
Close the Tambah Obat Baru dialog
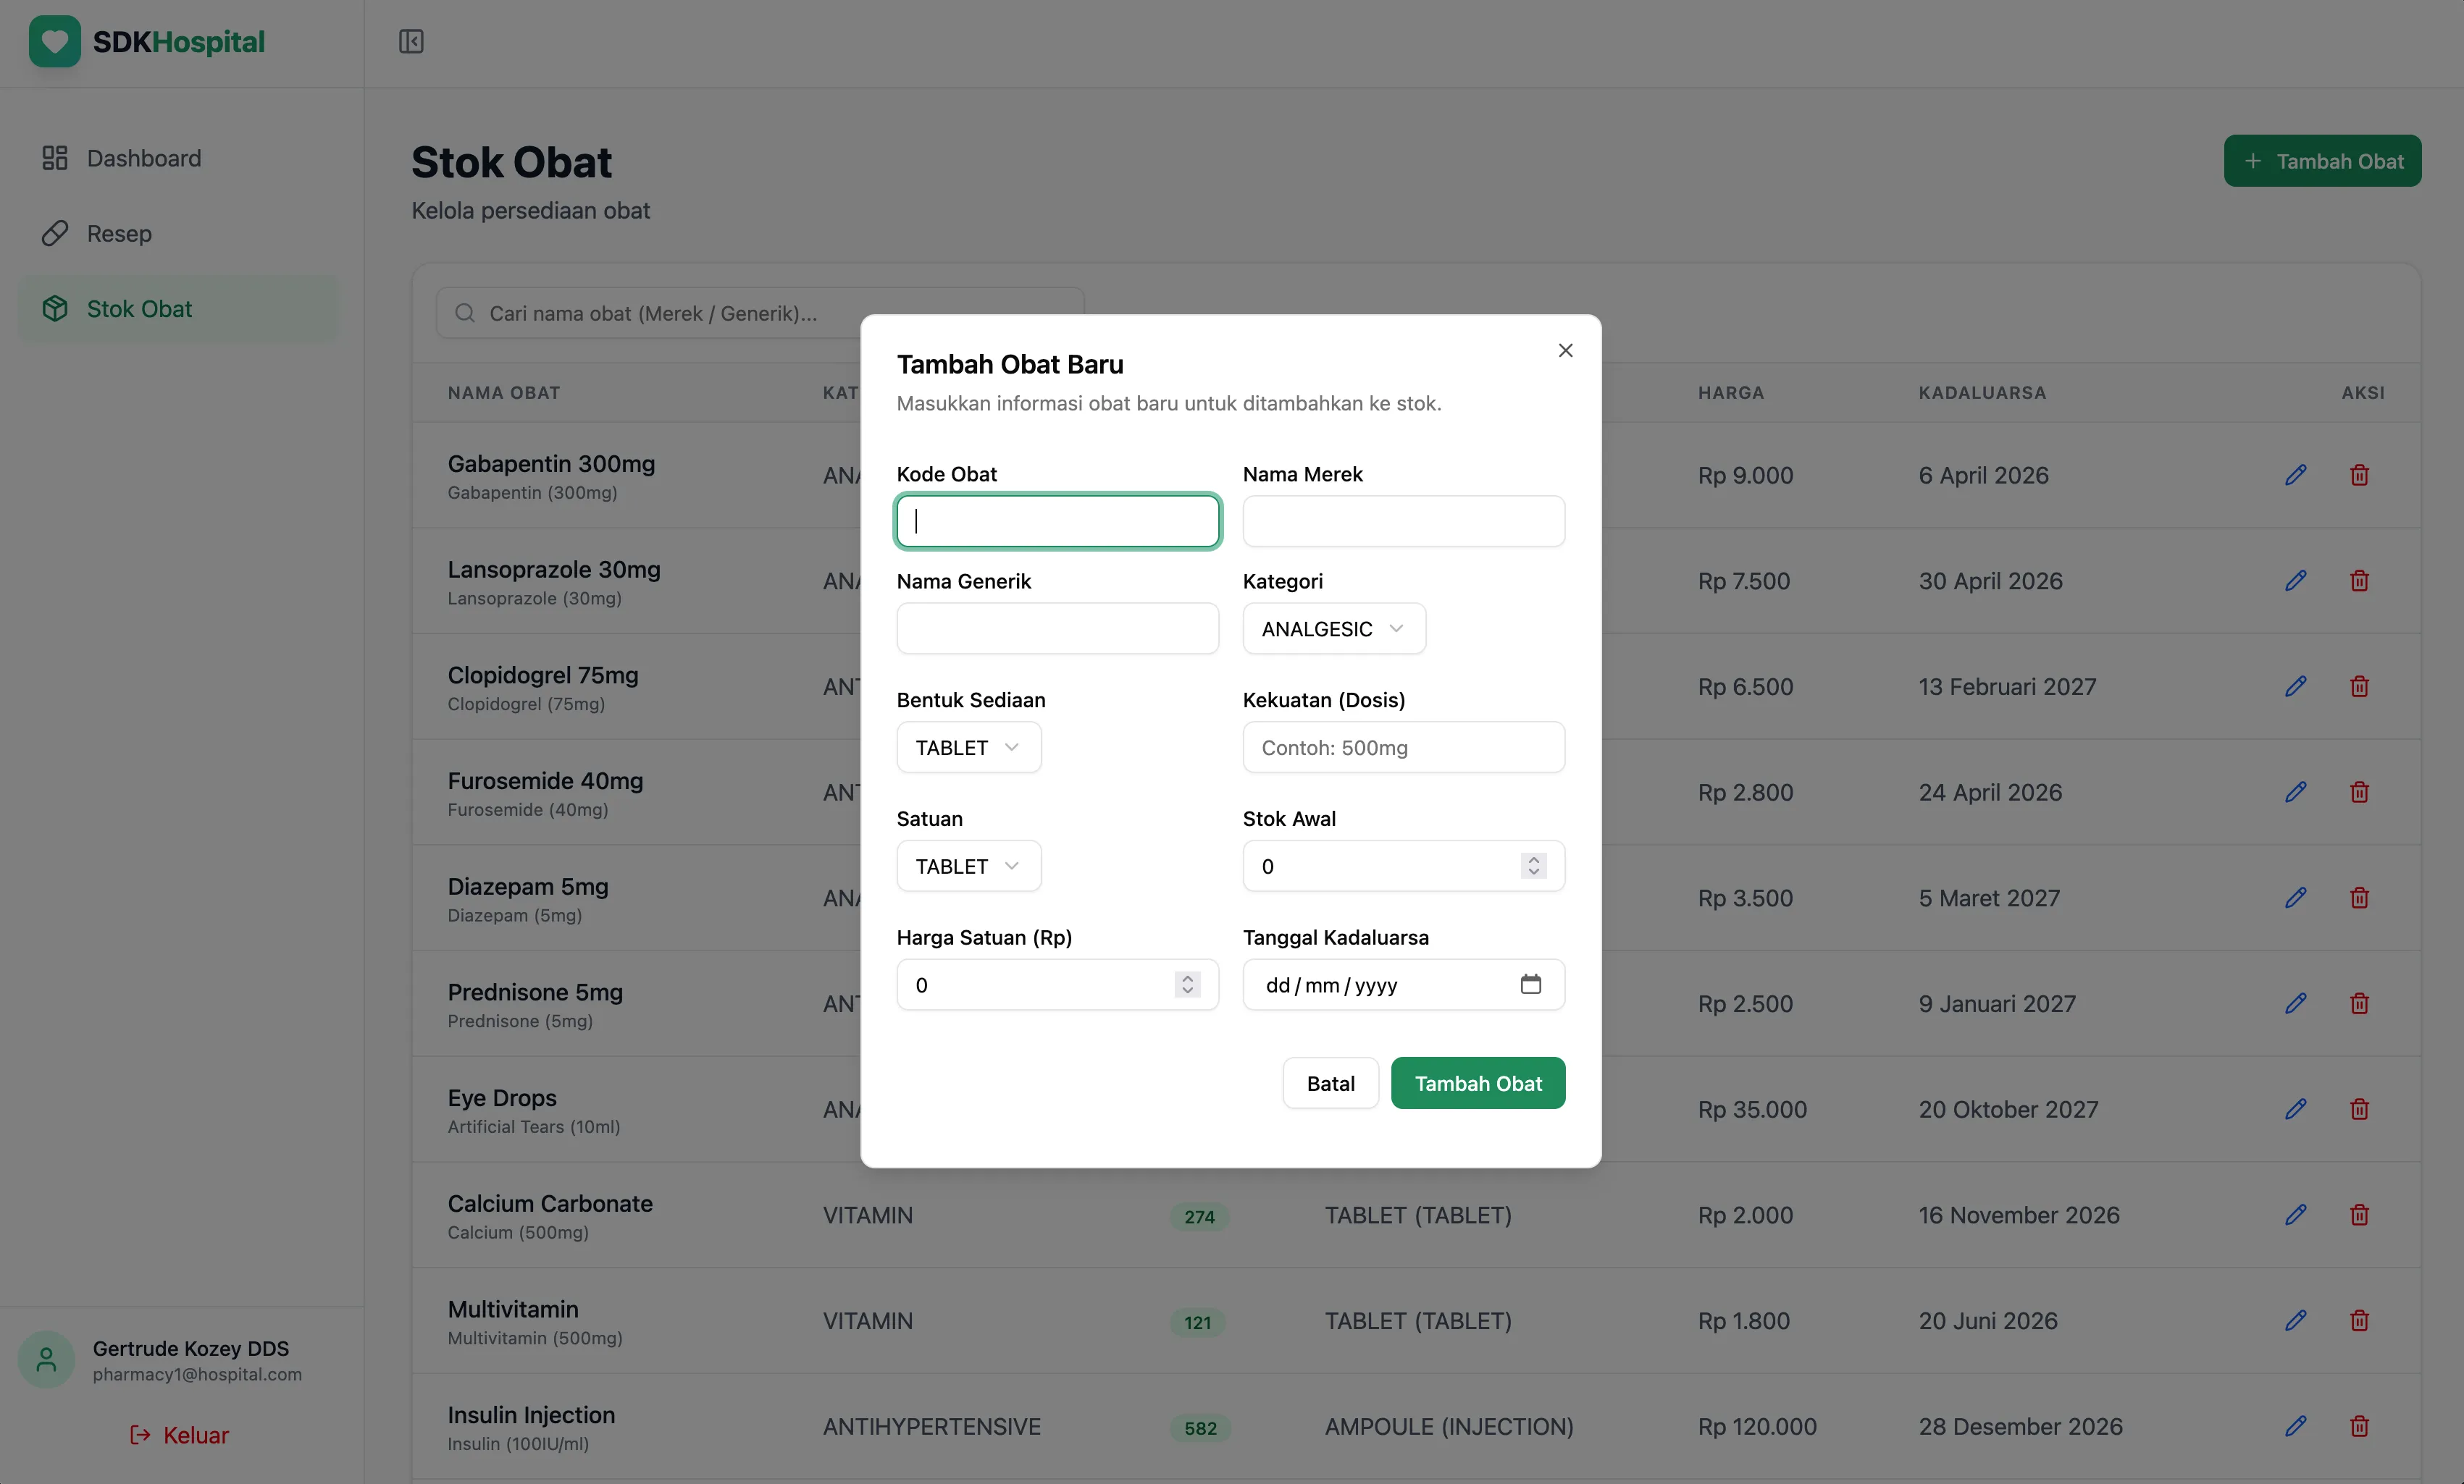coord(1565,351)
